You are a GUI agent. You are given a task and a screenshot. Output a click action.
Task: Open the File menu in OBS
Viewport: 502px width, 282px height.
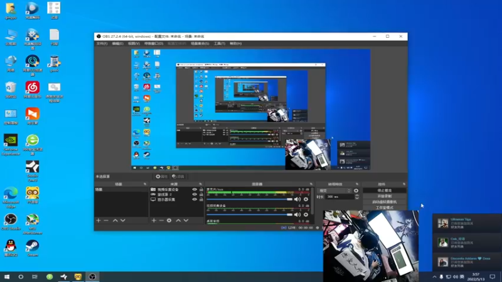(x=102, y=43)
